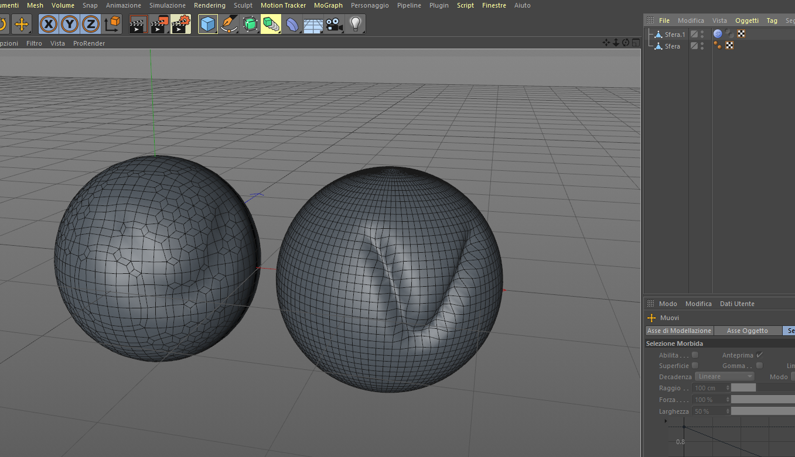Open the Rendering menu
The width and height of the screenshot is (795, 457).
210,5
